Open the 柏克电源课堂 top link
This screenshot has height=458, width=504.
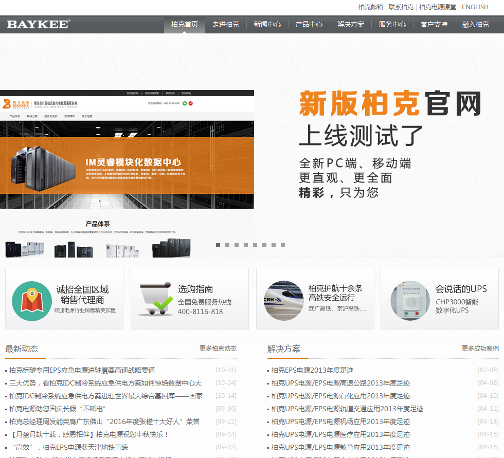[x=438, y=7]
